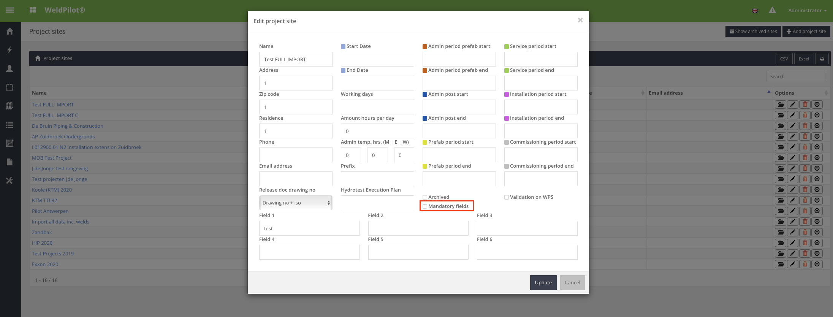
Task: Click the apps grid icon beside WeldPilot
Action: (x=33, y=10)
